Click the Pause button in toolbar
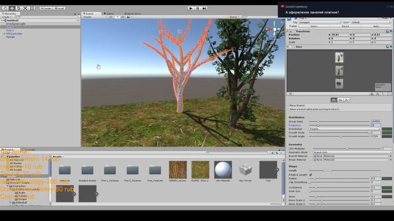 point(198,8)
